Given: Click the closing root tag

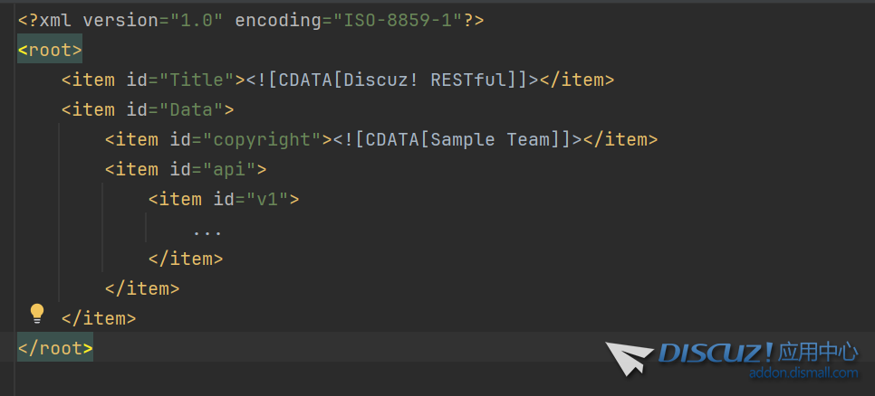Looking at the screenshot, I should 55,349.
